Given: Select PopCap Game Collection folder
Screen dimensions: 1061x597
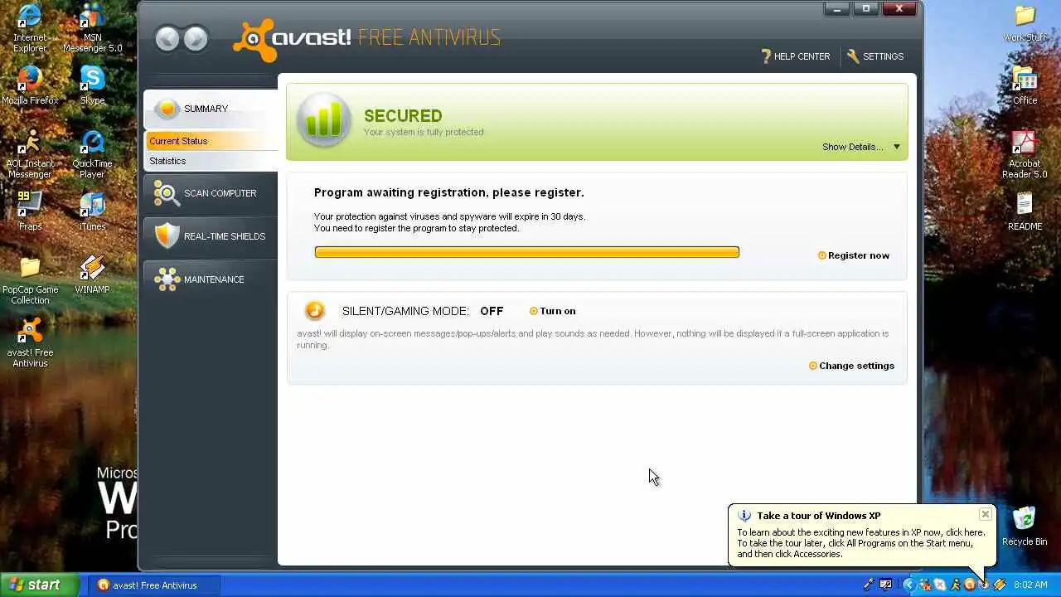Looking at the screenshot, I should point(30,280).
